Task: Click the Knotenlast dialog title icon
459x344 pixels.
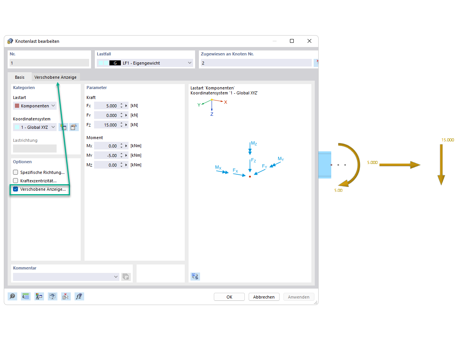Action: point(10,41)
